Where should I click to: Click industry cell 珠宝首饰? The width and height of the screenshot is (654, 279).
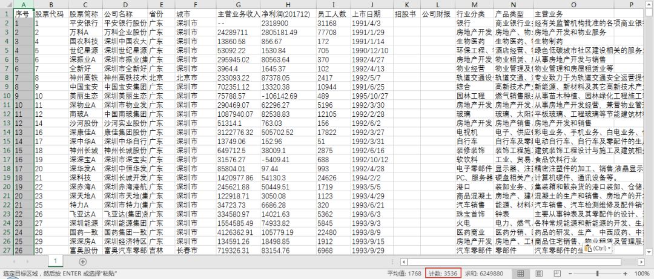(x=475, y=214)
